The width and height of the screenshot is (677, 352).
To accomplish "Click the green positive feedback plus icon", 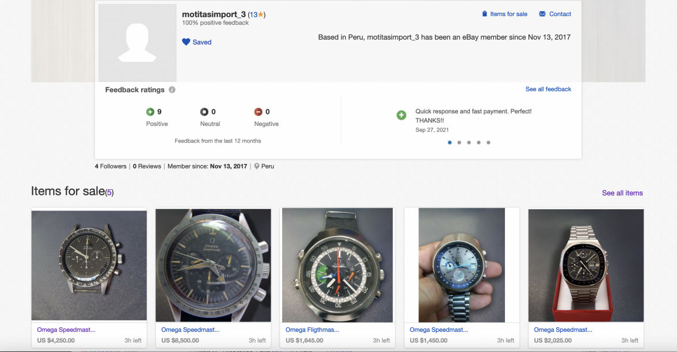I will click(x=150, y=112).
